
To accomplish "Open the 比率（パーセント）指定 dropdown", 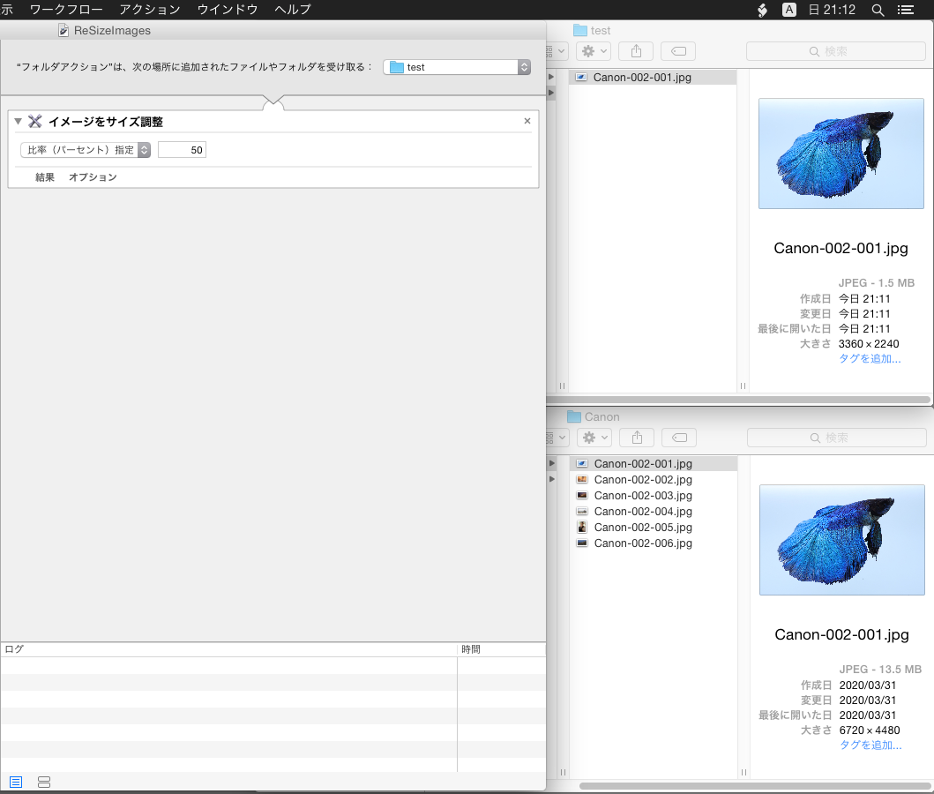I will click(86, 150).
